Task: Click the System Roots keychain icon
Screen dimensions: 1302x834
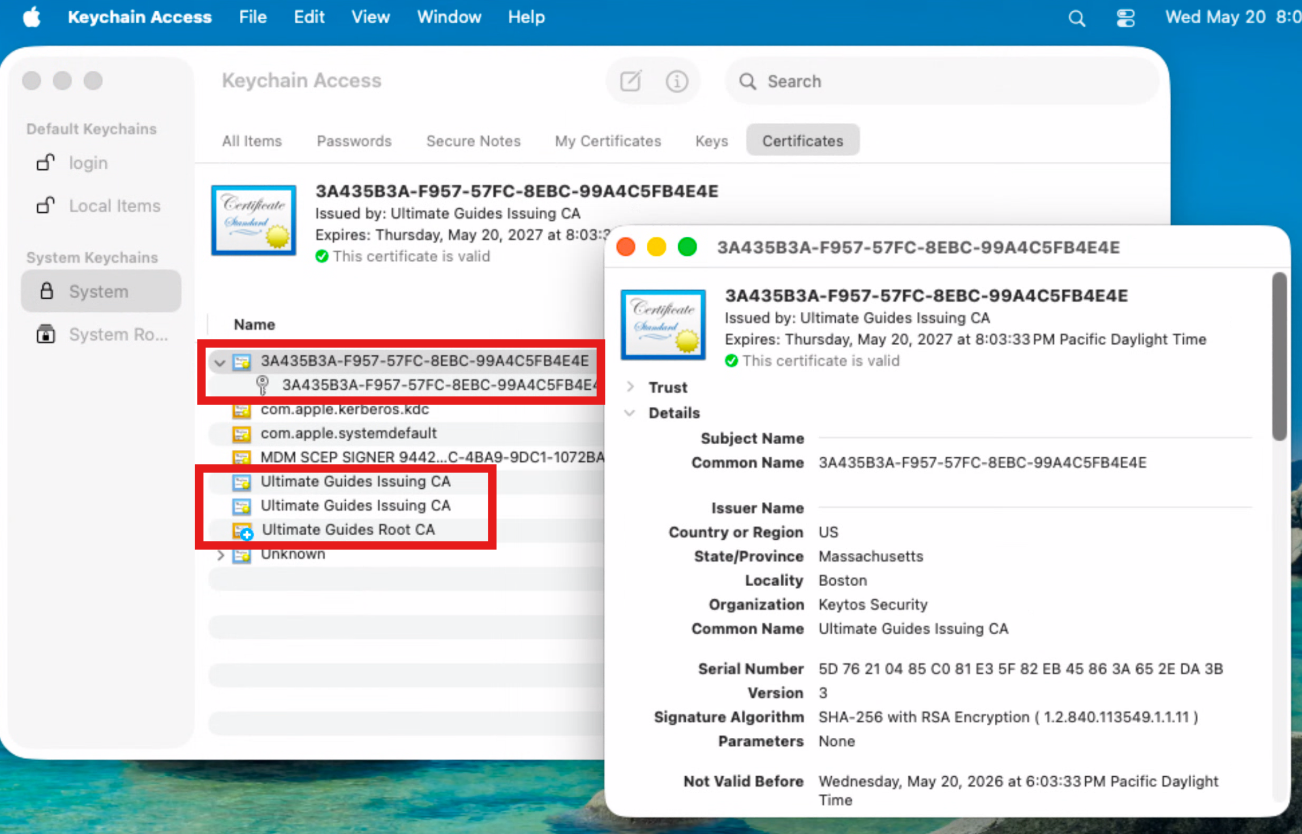Action: [46, 334]
